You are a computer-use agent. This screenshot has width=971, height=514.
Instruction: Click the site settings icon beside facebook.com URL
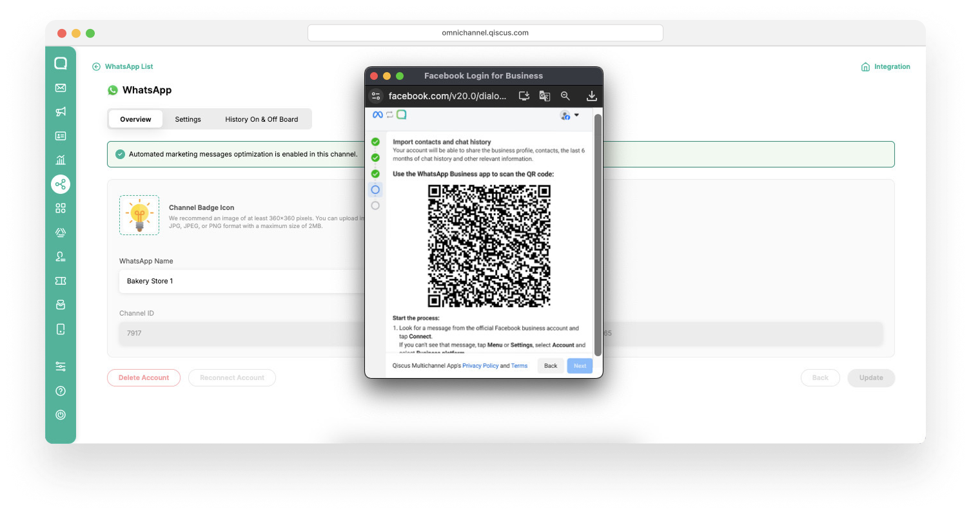tap(376, 96)
